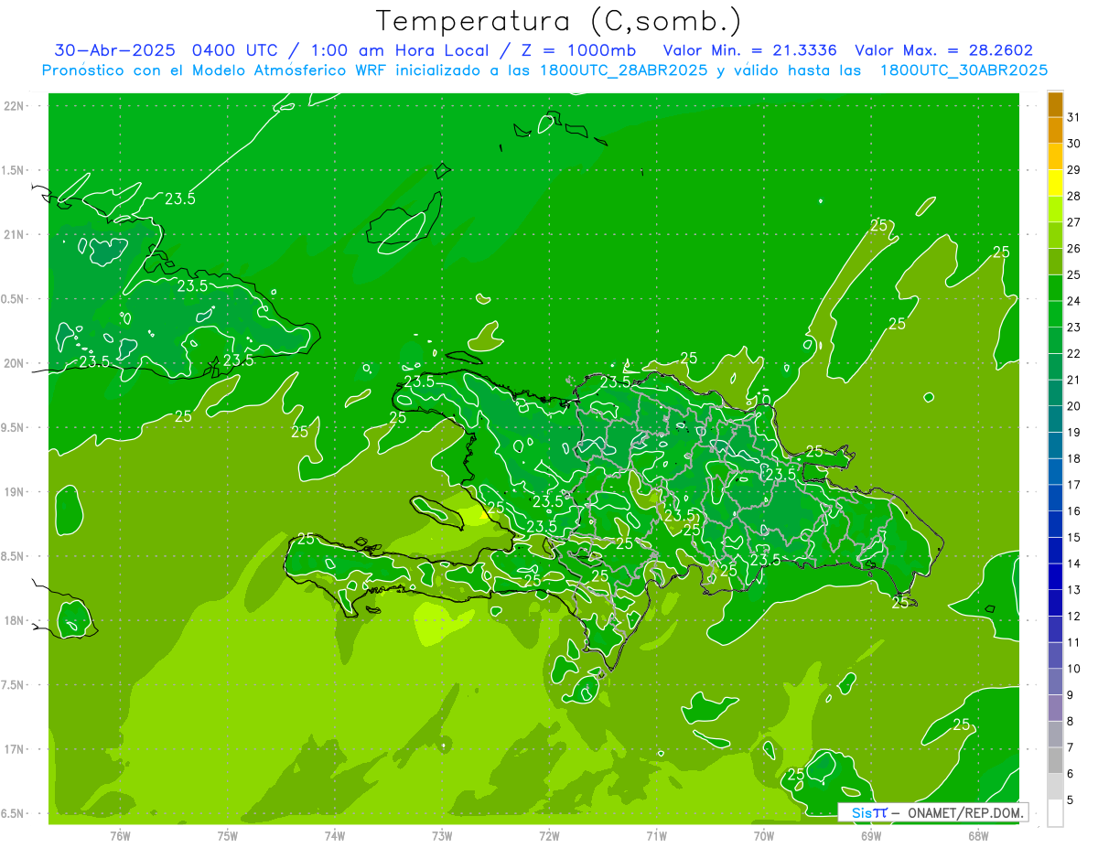Image resolution: width=1098 pixels, height=848 pixels.
Task: Click the blue swatch between 15 and 16
Action: 1055,524
